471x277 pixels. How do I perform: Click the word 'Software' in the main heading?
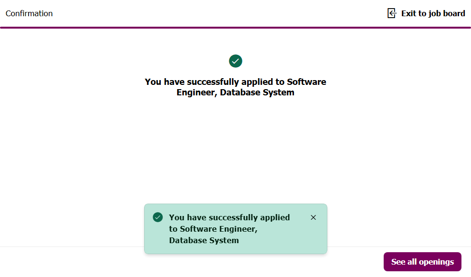[x=306, y=82]
